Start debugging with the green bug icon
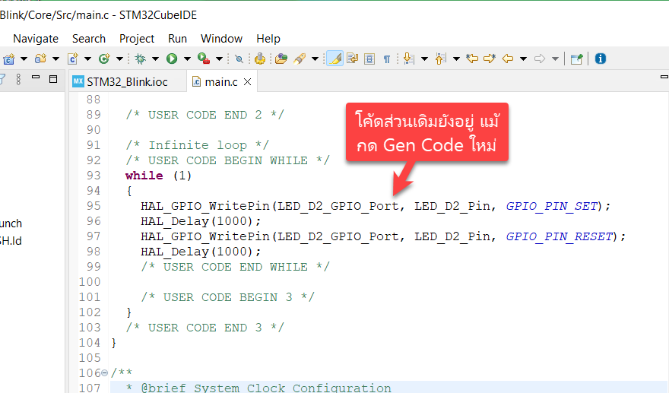Screen dimensions: 669x393 click(140, 59)
